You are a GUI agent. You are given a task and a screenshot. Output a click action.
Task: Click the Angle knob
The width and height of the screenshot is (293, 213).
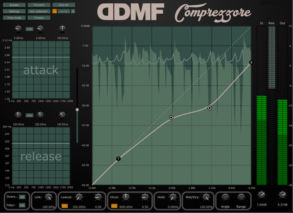pos(225,197)
